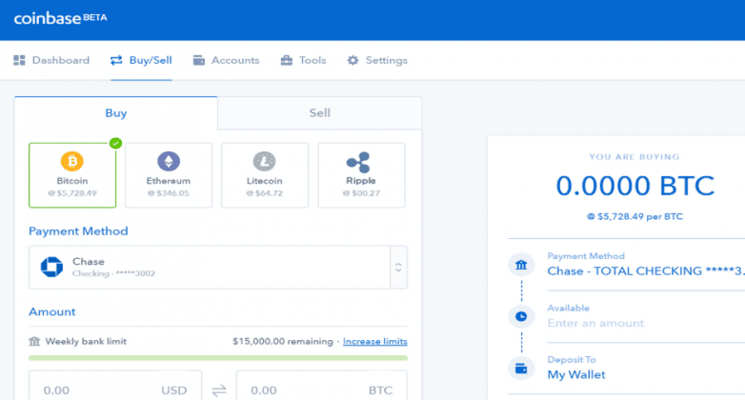Click the Enter an amount placeholder
Image resolution: width=745 pixels, height=400 pixels.
click(x=595, y=323)
